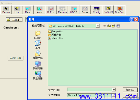Click the B. P. V. toolbar icon
The image size is (140, 100).
coord(51,10)
